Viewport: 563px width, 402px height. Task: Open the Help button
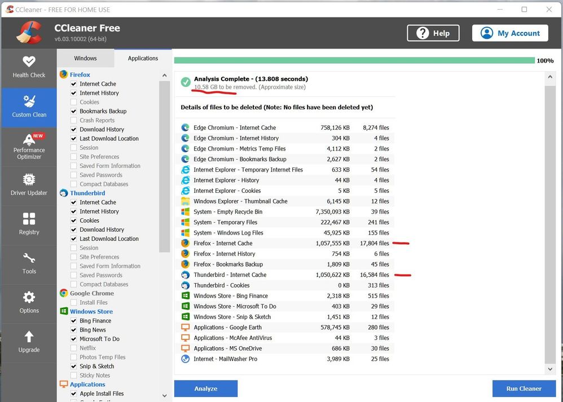pyautogui.click(x=433, y=33)
